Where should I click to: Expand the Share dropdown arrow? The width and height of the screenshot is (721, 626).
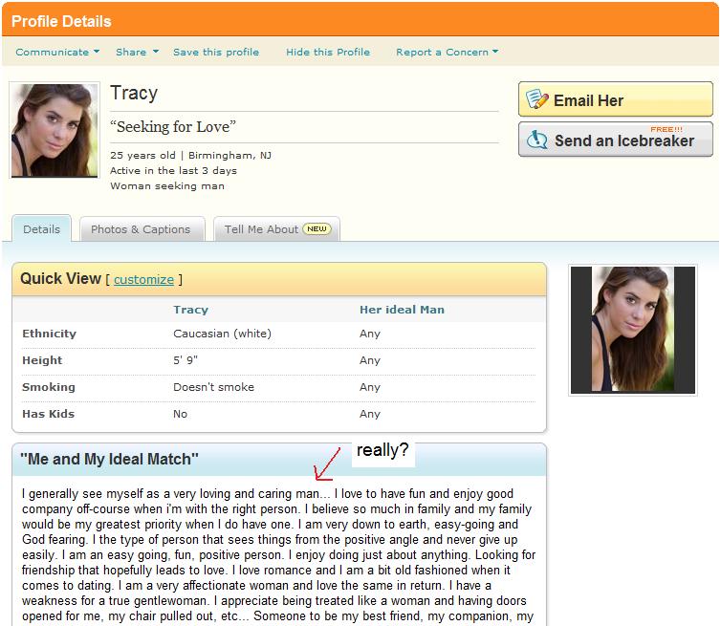coord(155,52)
